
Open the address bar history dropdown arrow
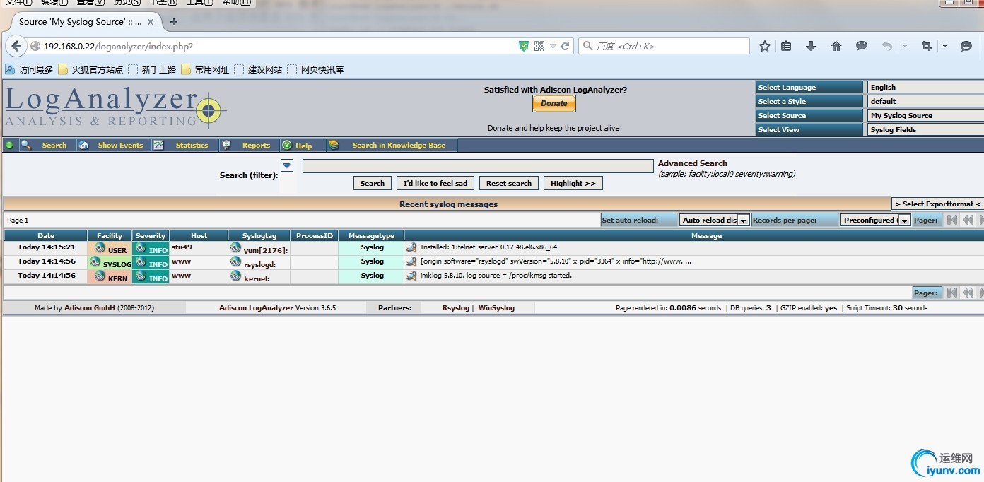coord(553,46)
